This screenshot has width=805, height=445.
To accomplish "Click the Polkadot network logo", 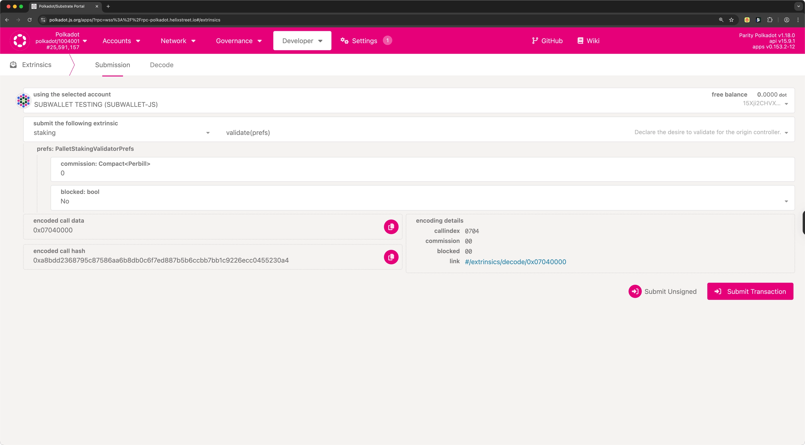I will point(20,41).
